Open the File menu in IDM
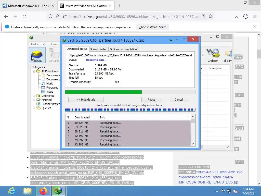The height and width of the screenshot is (196, 261). point(44,44)
